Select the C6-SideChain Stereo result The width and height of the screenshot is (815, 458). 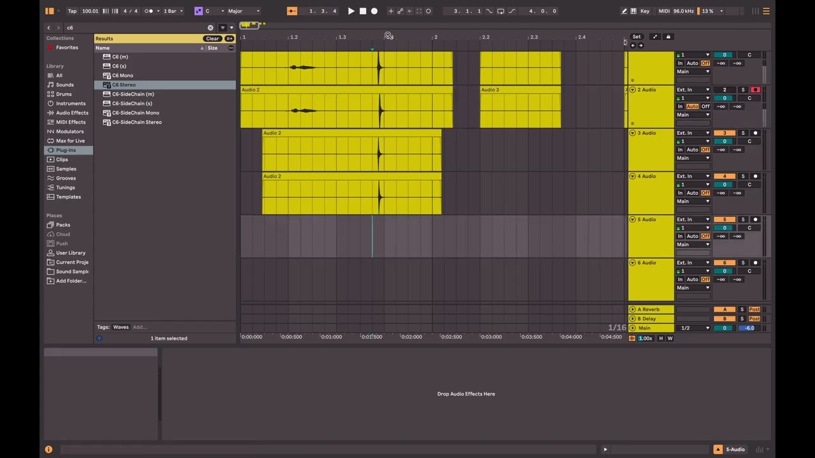point(137,122)
